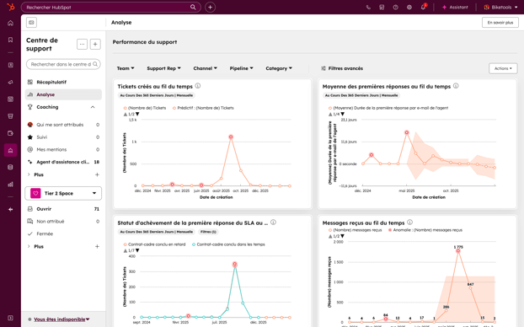Select the Analyse view
524x327 pixels.
click(63, 94)
